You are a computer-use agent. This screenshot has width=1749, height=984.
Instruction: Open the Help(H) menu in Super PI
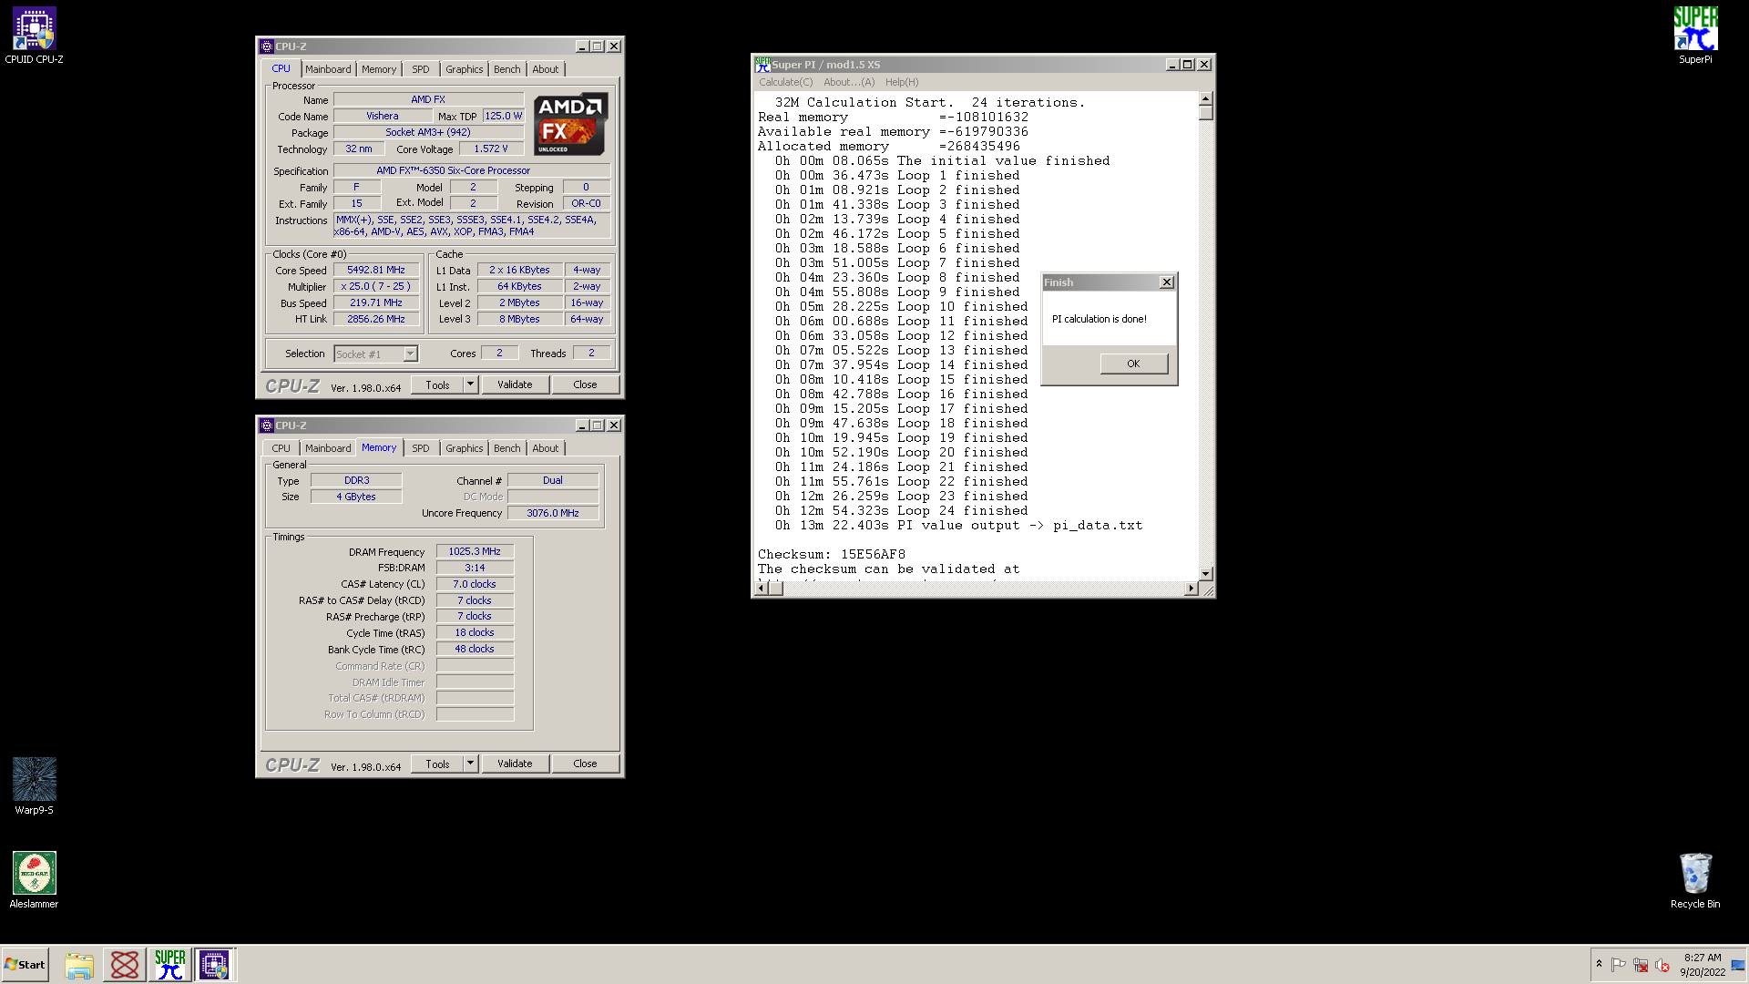click(902, 82)
